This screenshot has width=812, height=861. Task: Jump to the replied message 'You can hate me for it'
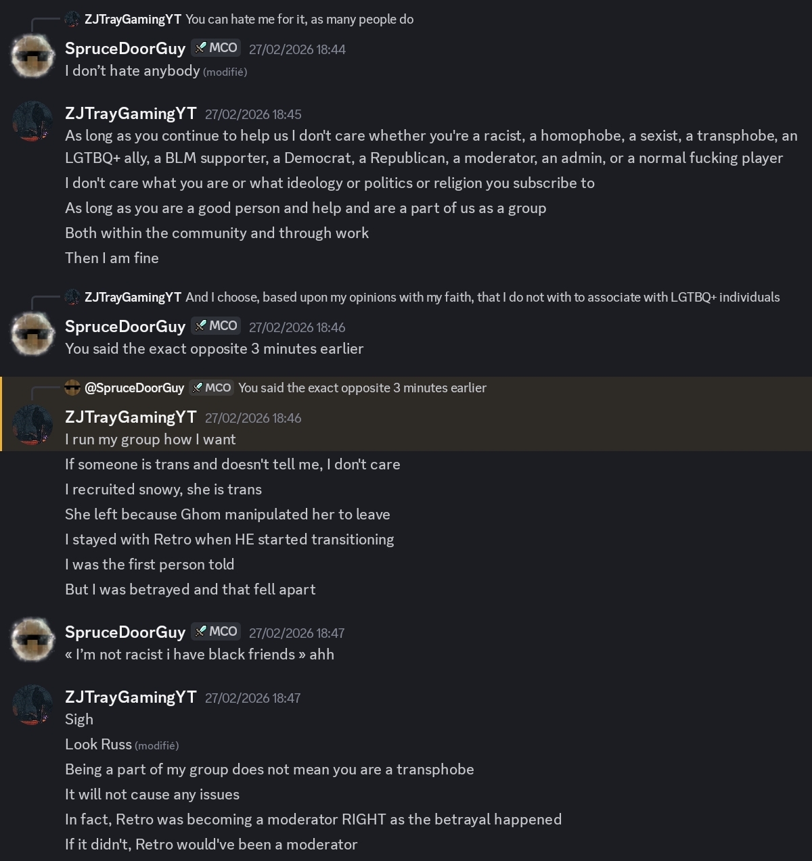pyautogui.click(x=299, y=20)
